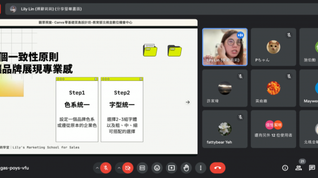Image resolution: width=318 pixels, height=178 pixels.
Task: Click the fattybear Yeh participant tile
Action: click(x=225, y=129)
